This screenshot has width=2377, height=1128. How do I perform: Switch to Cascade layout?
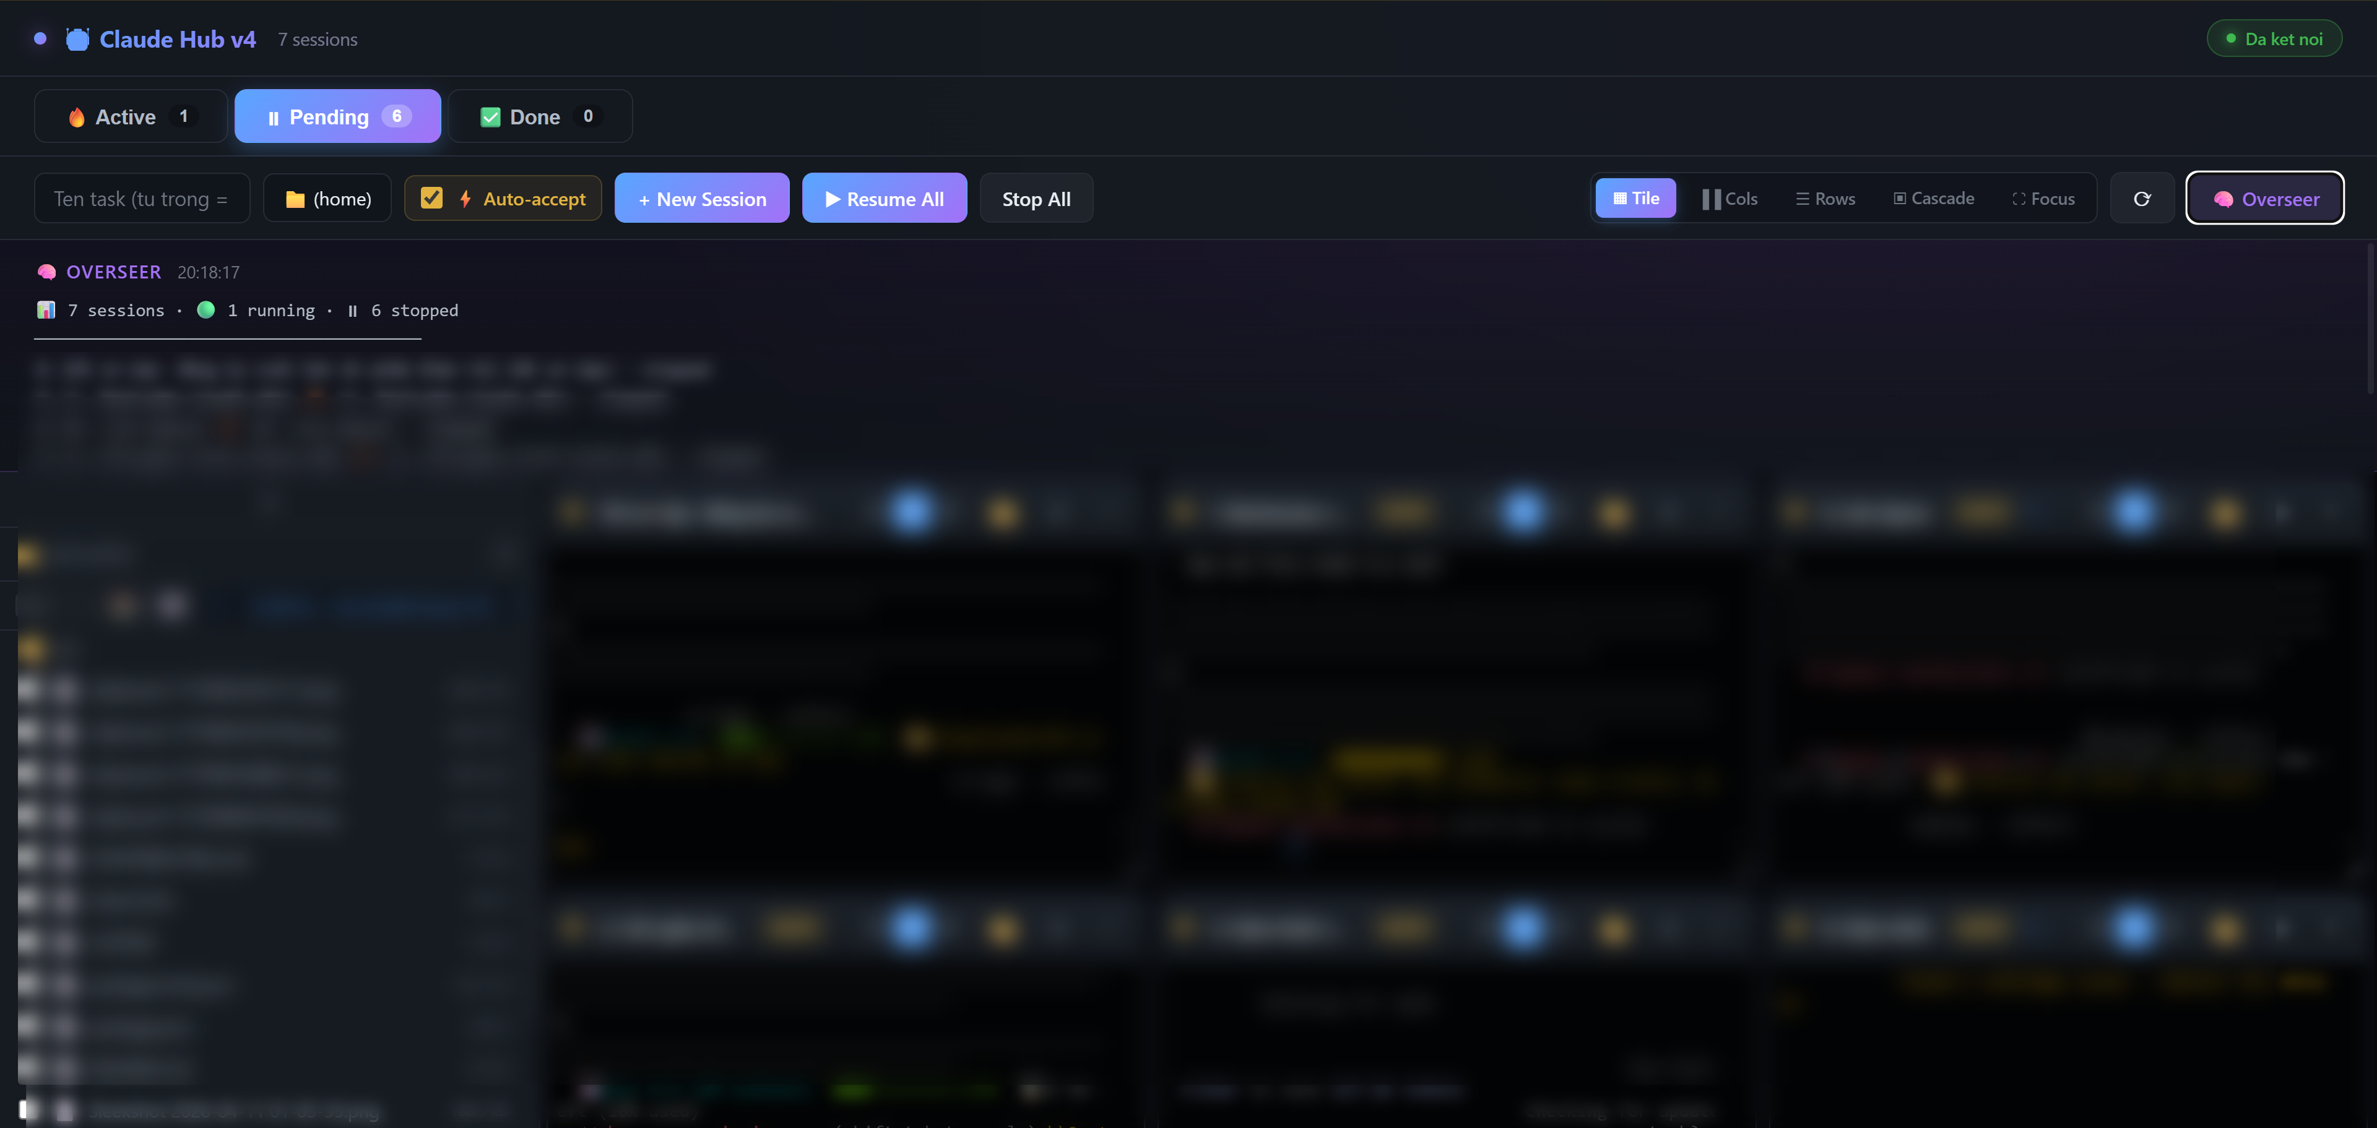point(1933,198)
